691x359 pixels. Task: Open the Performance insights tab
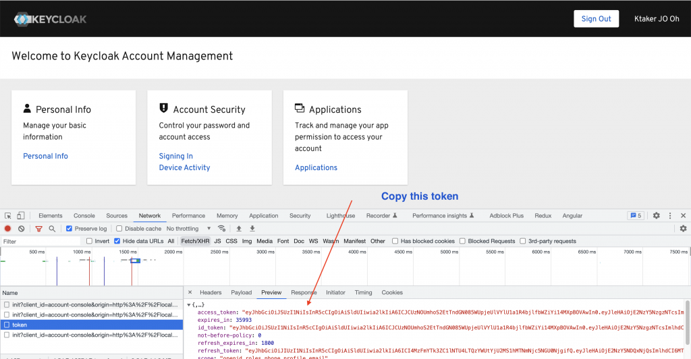(x=443, y=216)
